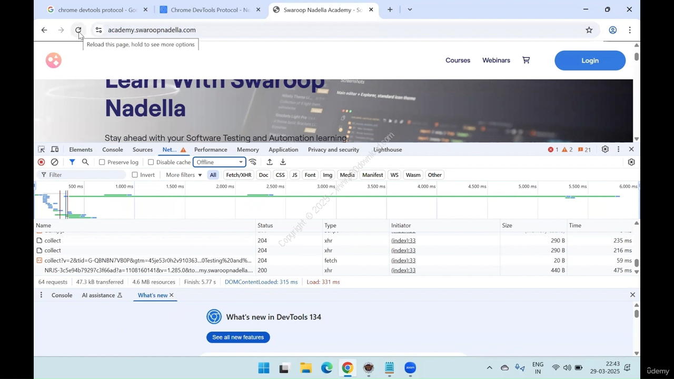Switch to the Elements panel tab
Image resolution: width=674 pixels, height=379 pixels.
pos(81,149)
